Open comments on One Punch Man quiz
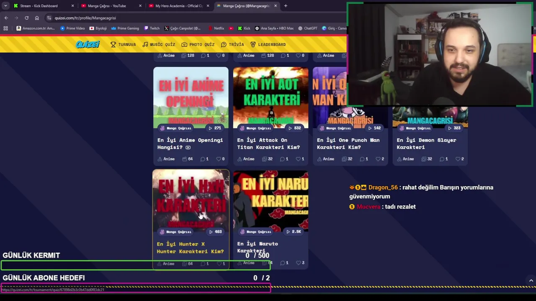The image size is (536, 301). tap(364, 159)
